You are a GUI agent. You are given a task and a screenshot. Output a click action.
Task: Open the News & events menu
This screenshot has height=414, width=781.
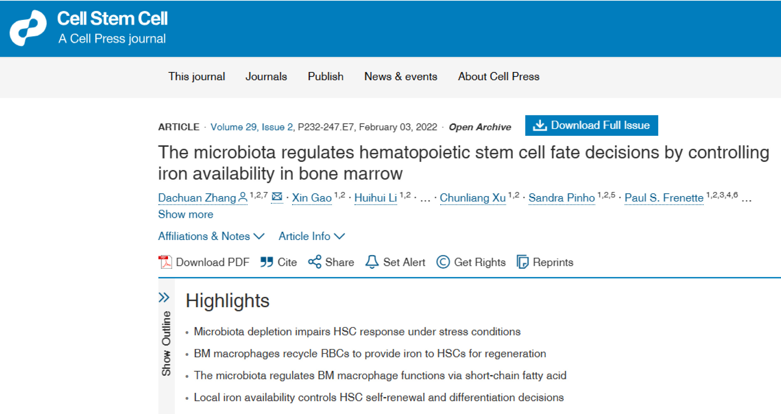[x=400, y=77]
